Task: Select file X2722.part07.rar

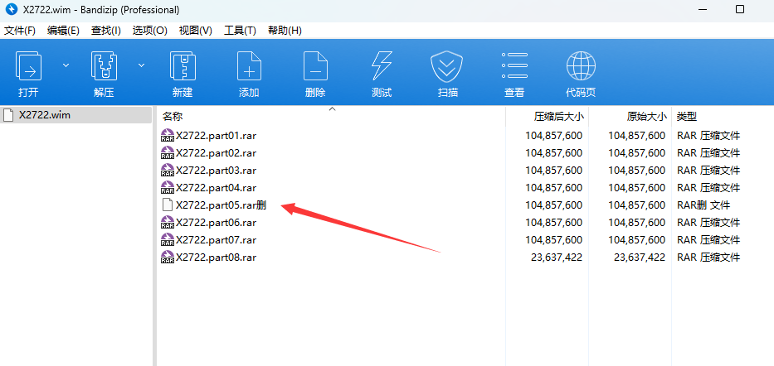Action: coord(216,240)
